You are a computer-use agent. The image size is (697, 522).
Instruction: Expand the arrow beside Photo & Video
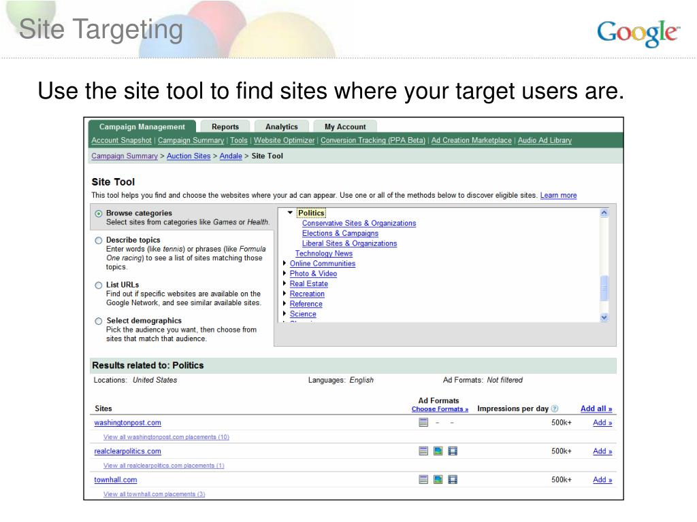[x=285, y=273]
